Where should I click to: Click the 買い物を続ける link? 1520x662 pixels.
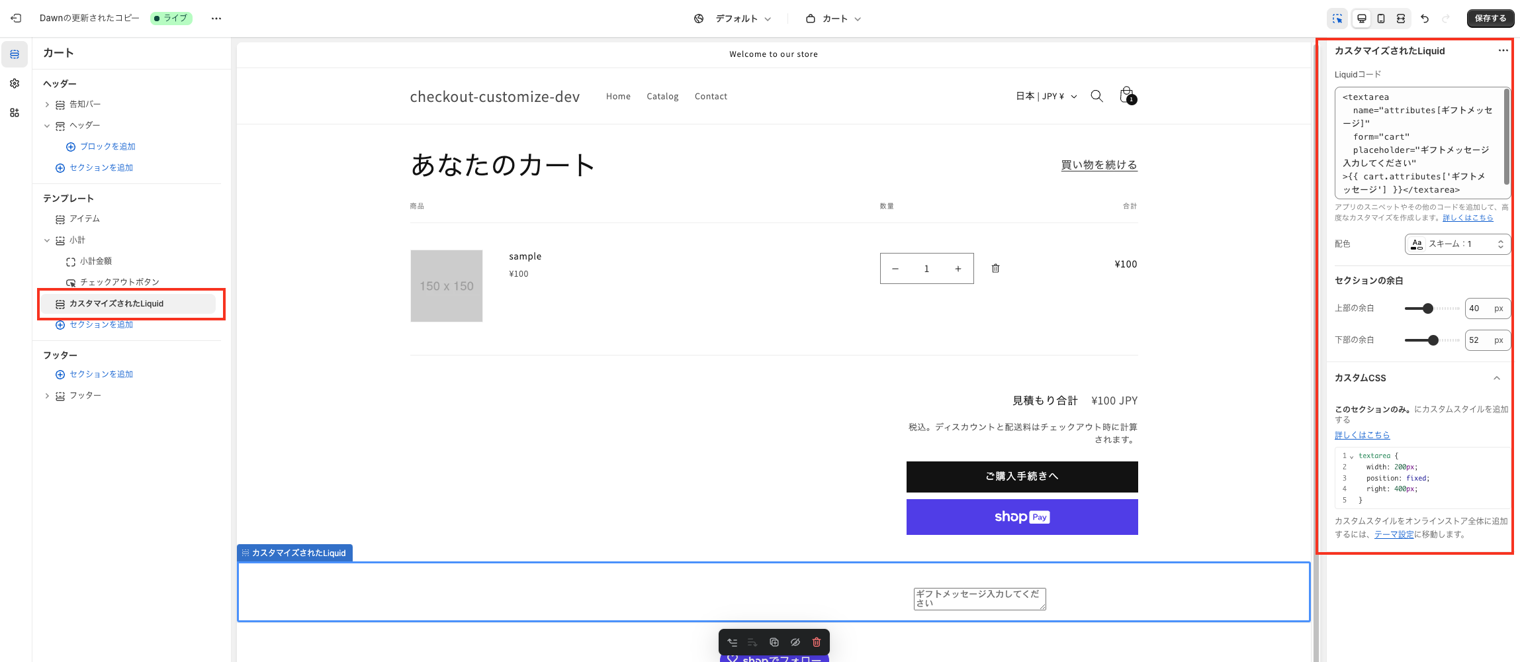1099,165
